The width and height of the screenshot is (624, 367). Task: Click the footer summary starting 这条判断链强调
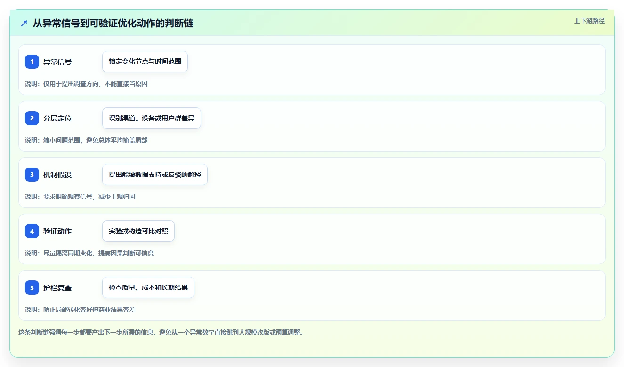tap(162, 332)
